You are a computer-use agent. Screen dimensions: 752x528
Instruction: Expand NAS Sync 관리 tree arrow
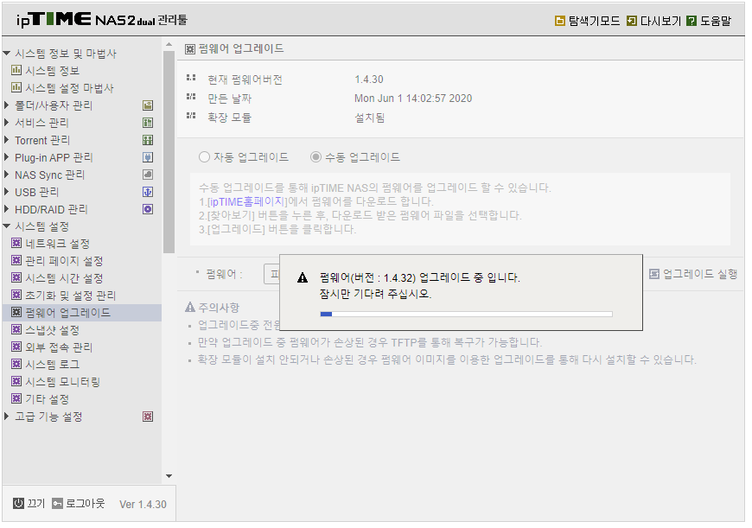[x=6, y=174]
